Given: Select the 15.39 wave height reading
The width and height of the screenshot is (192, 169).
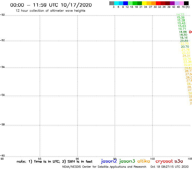Looking at the screenshot, I should 181,17.
